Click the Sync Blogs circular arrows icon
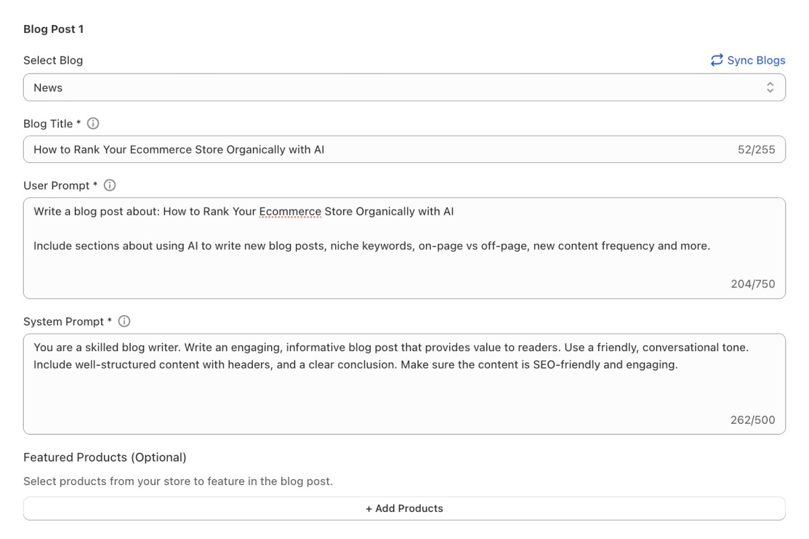Viewport: 809px width, 539px height. pos(717,60)
